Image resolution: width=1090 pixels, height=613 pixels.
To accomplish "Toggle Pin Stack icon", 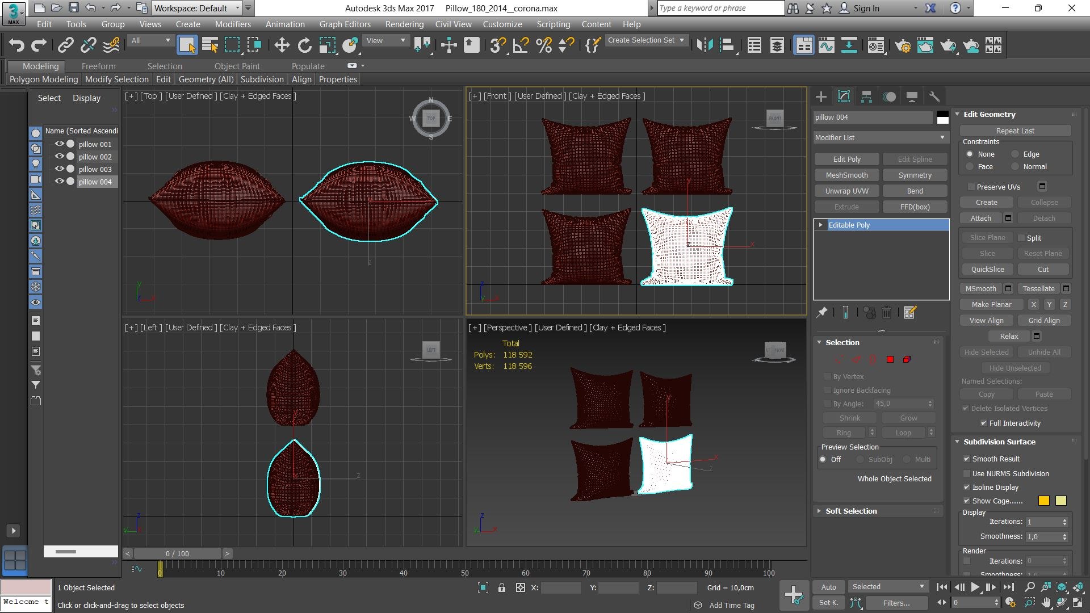I will [x=821, y=312].
